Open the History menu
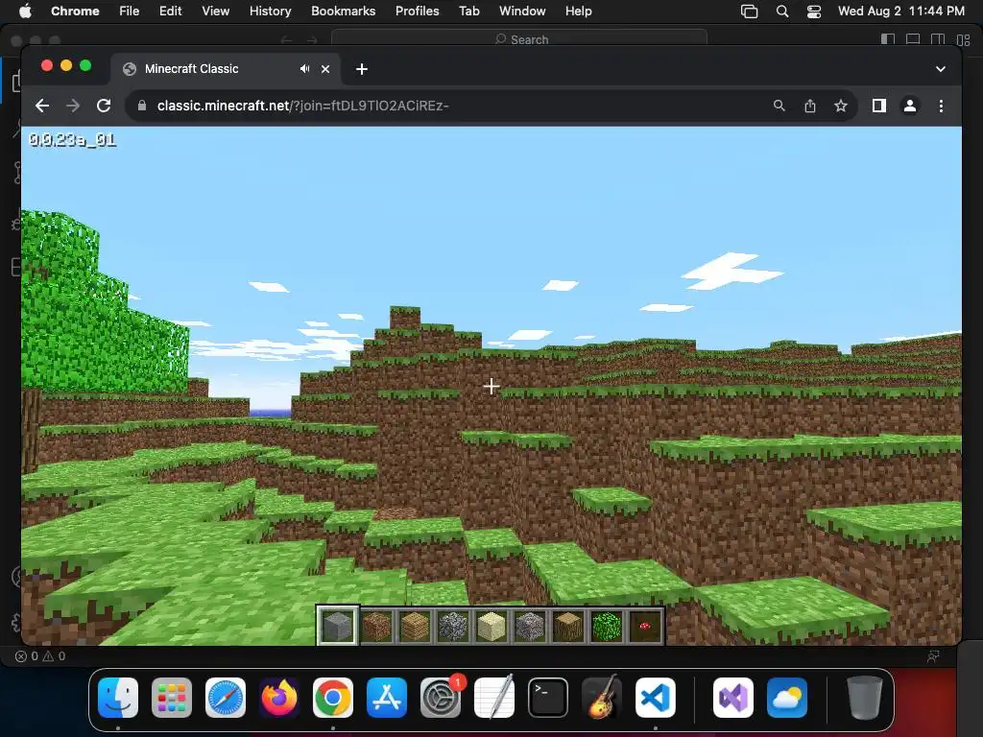 point(270,12)
